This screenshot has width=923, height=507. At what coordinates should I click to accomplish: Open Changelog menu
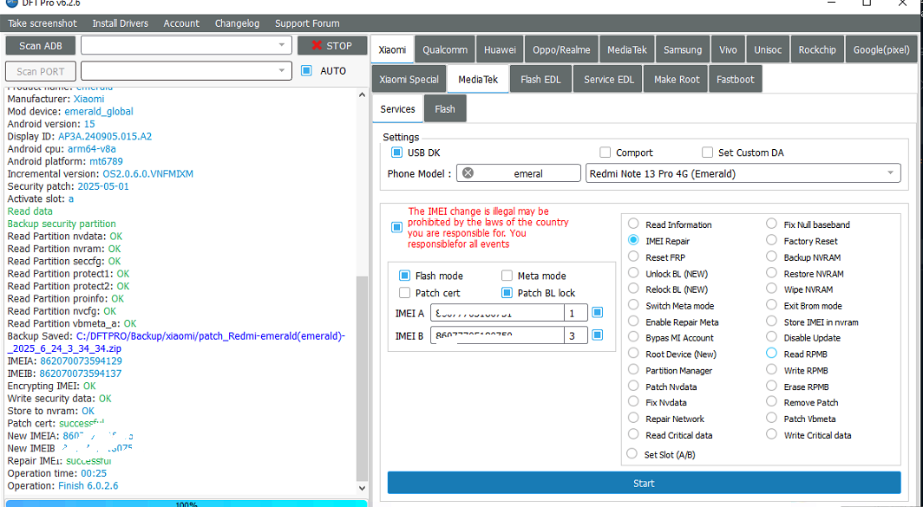tap(237, 23)
